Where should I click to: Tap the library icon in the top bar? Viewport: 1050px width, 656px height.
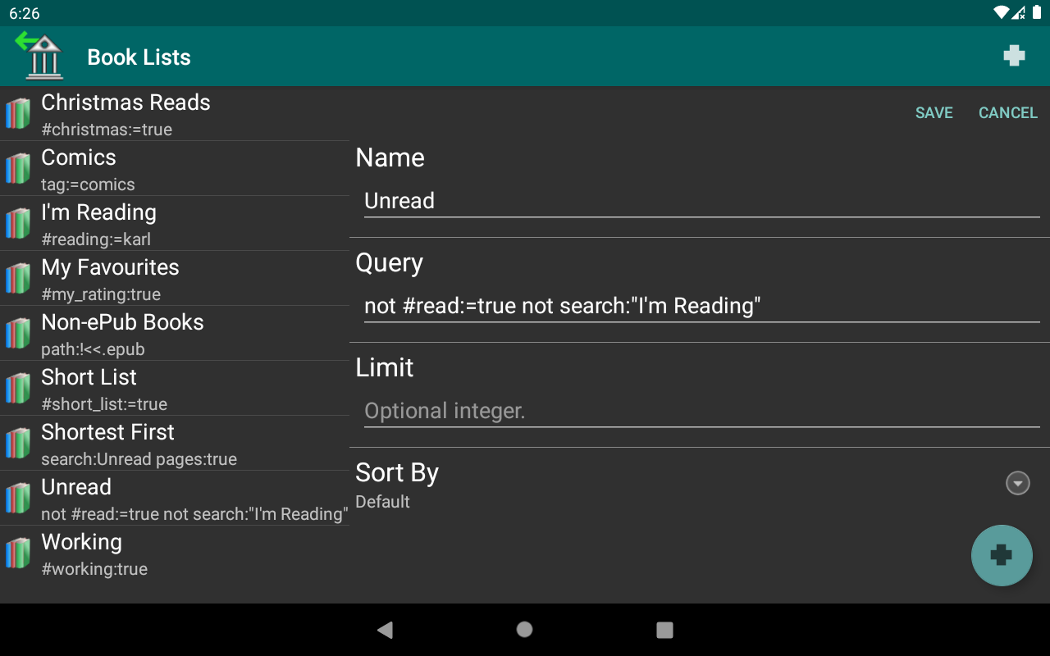coord(39,56)
